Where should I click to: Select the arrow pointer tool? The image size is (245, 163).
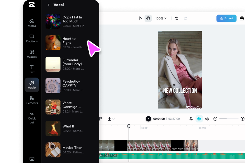(141, 18)
